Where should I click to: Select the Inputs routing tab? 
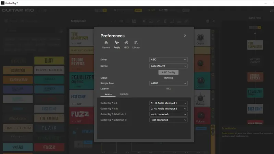108,94
